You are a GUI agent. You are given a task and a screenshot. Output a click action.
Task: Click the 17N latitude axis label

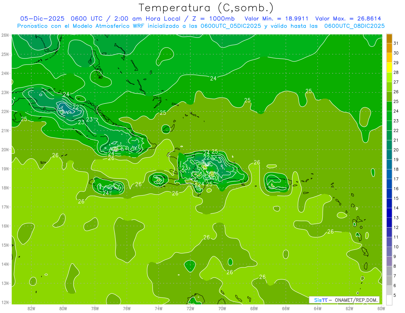pyautogui.click(x=5, y=207)
